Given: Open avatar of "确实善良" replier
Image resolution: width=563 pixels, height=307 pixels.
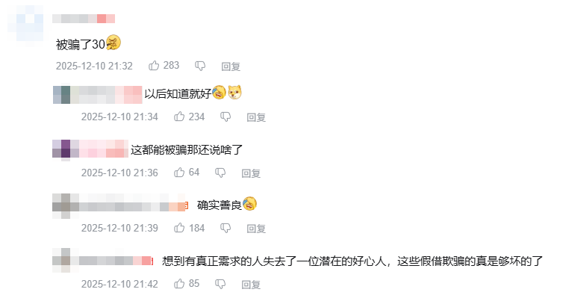Looking at the screenshot, I should point(62,205).
